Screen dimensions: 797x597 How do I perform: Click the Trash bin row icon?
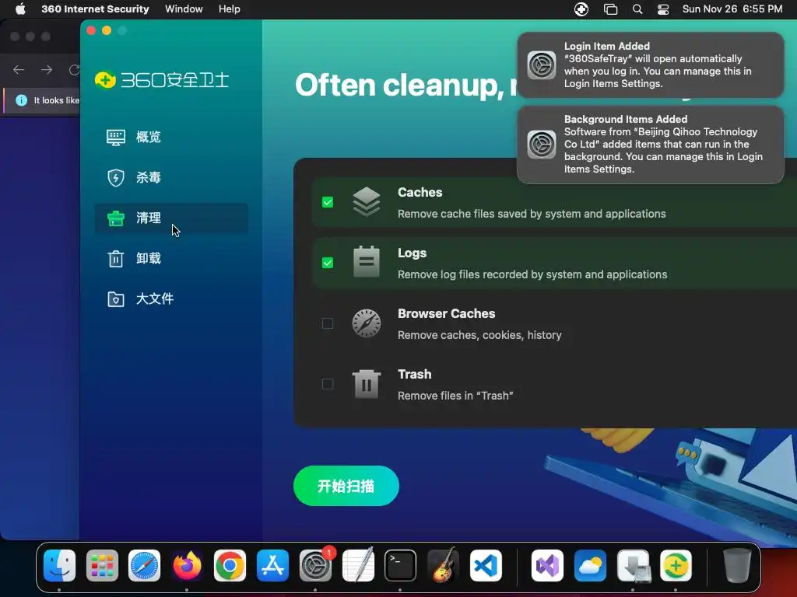tap(367, 384)
